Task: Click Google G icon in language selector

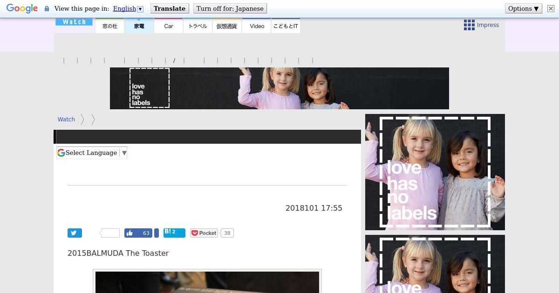Action: pyautogui.click(x=61, y=153)
